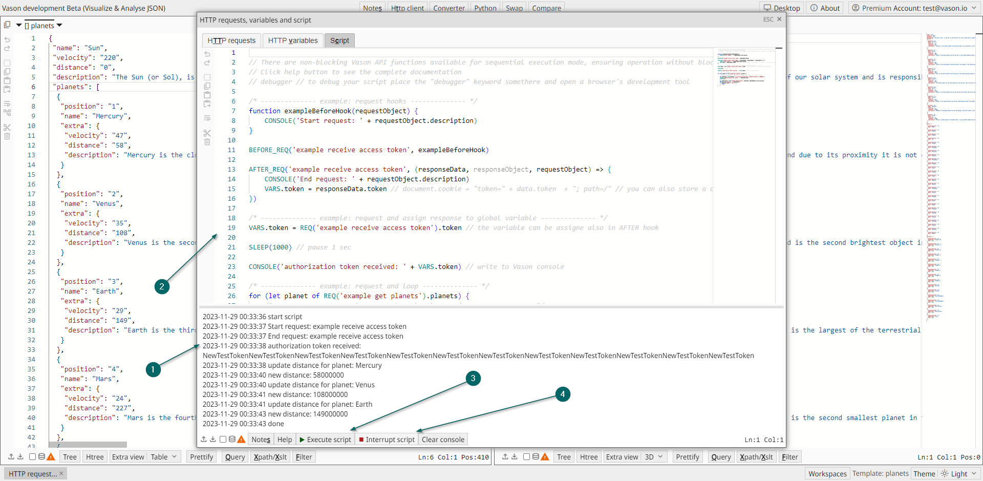Click Prettify in left editor toolbar

point(202,457)
